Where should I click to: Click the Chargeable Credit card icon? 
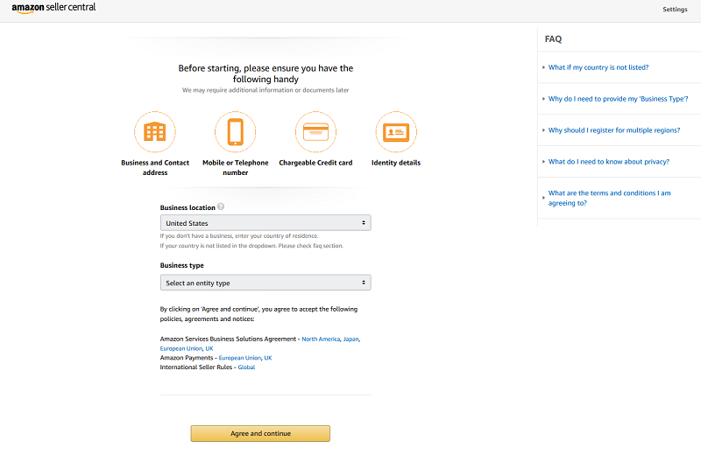pos(315,131)
